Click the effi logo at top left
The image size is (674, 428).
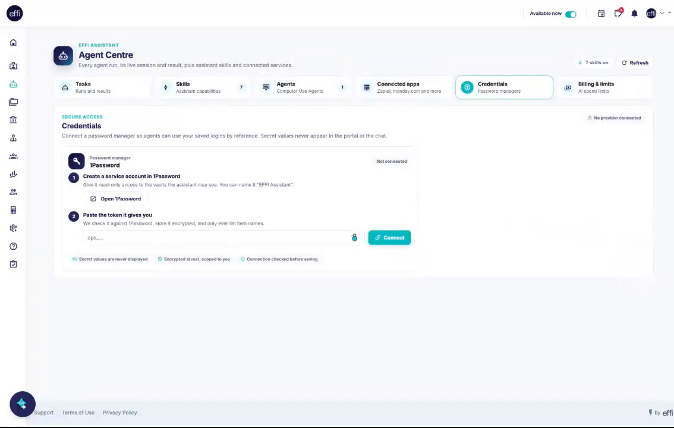point(15,13)
